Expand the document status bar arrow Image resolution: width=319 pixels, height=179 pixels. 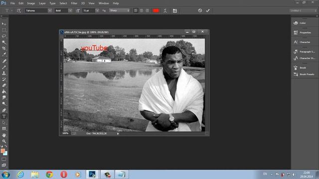118,134
